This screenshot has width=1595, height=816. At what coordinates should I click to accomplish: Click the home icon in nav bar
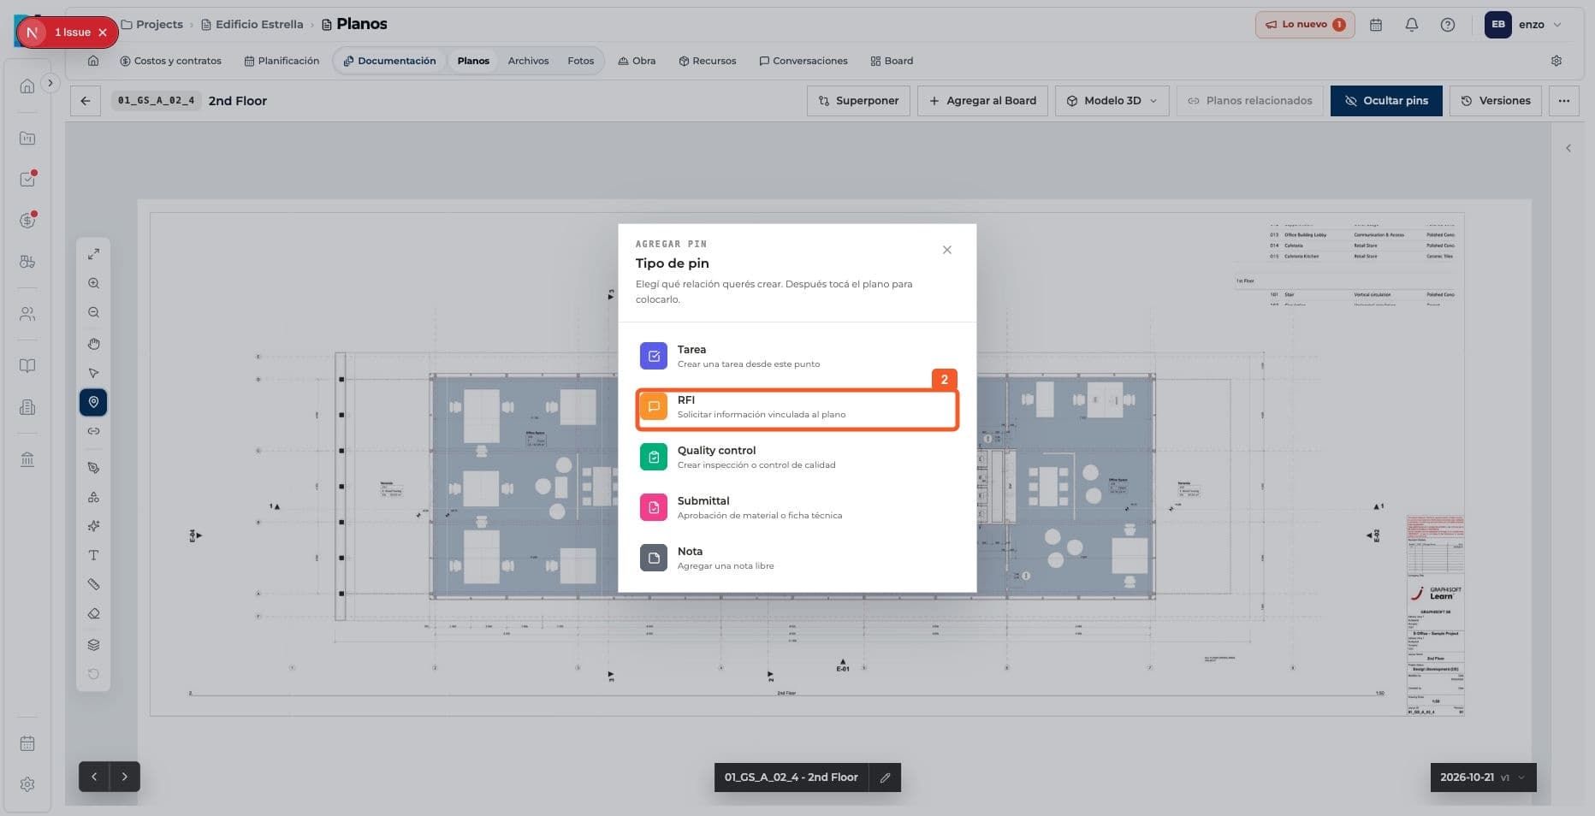(x=93, y=61)
